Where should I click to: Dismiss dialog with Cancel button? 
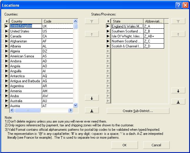tap(156, 145)
